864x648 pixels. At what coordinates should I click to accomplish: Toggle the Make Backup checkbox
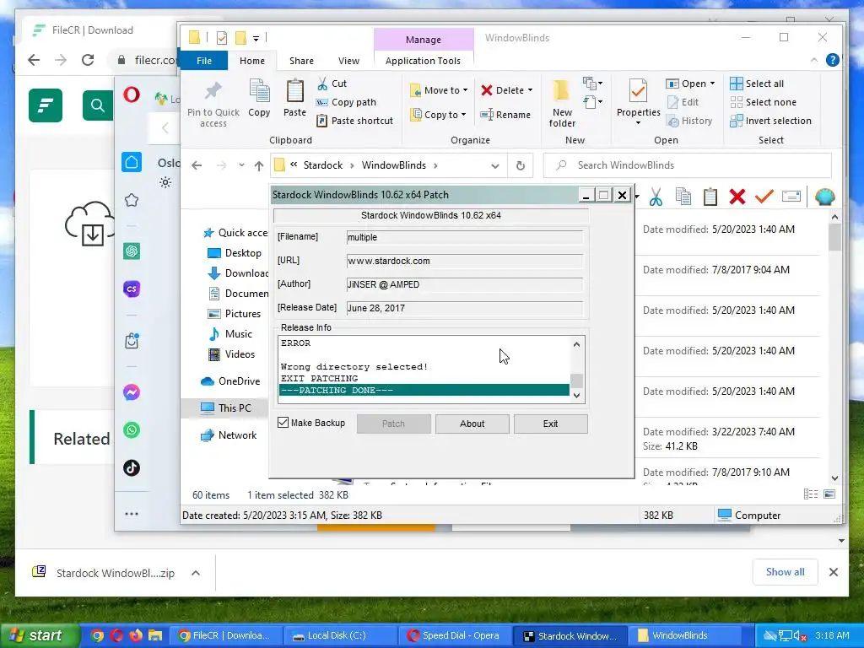pos(283,423)
